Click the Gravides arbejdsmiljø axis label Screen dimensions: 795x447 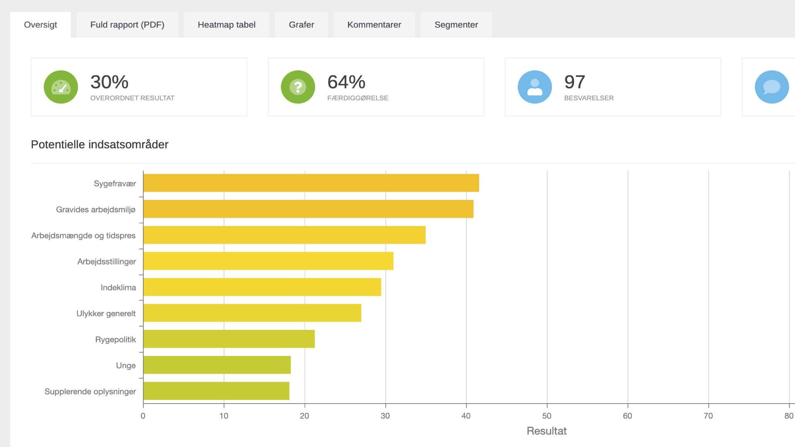point(96,210)
